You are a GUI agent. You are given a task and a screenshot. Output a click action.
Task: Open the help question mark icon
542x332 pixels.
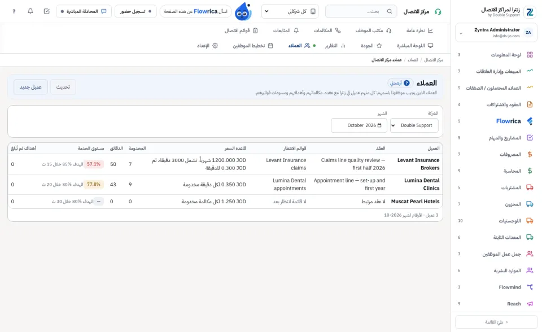click(x=14, y=11)
